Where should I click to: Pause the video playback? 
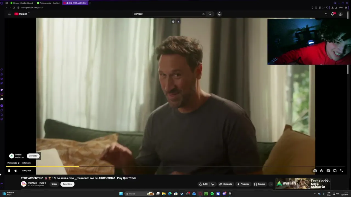pos(9,171)
